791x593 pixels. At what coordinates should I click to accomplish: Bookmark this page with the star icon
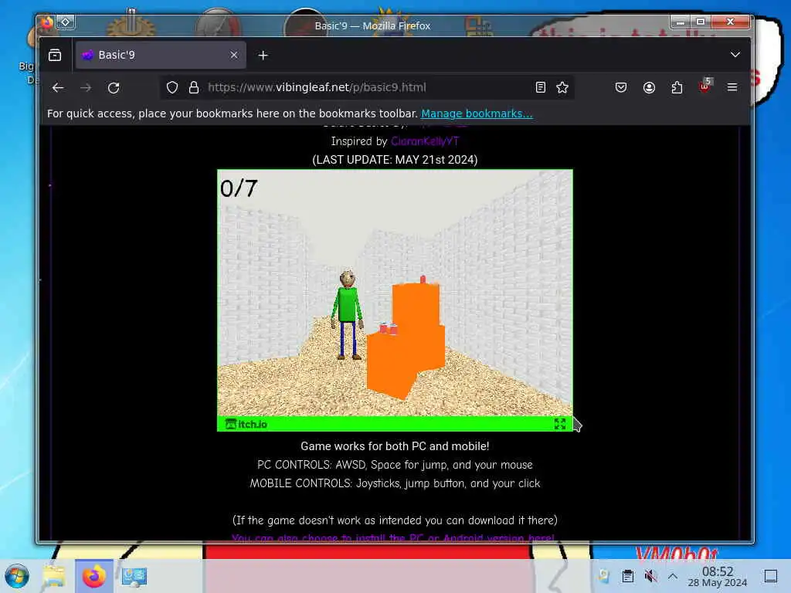562,88
